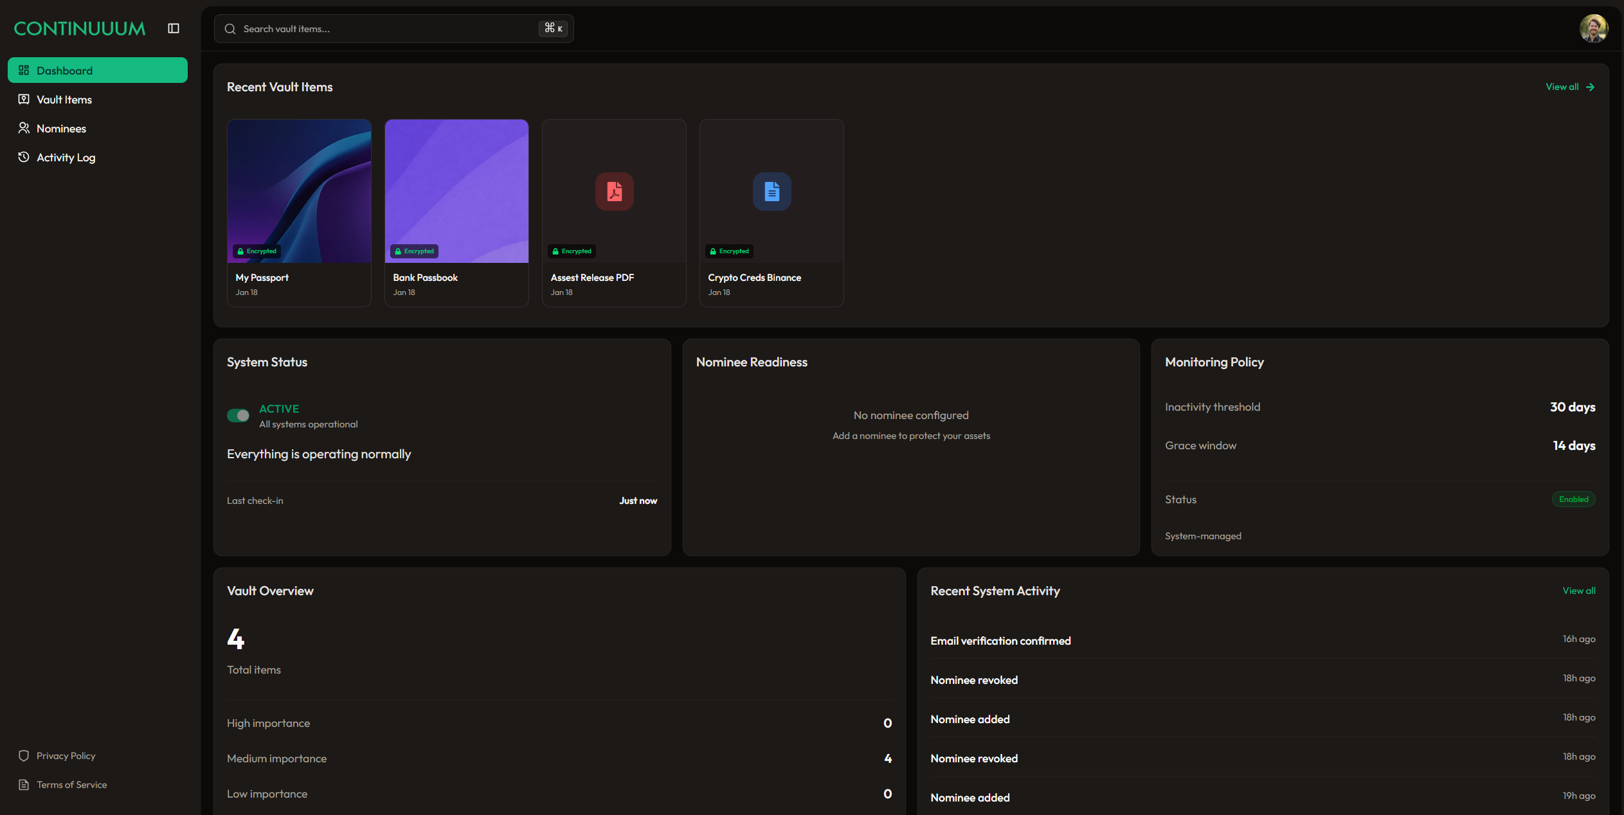Viewport: 1624px width, 815px height.
Task: Click the magnifier icon in the search bar
Action: [x=230, y=28]
